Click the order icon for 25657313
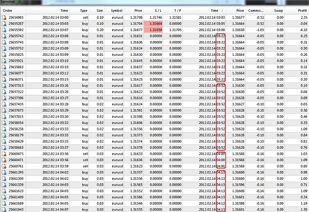 pos(4,85)
